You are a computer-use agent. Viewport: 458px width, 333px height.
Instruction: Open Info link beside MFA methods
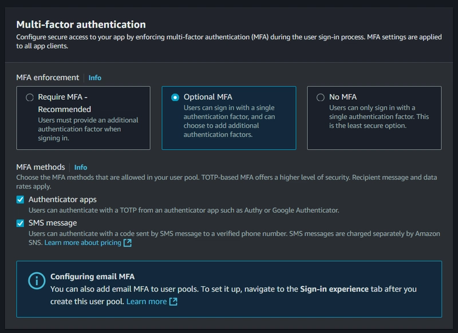[x=81, y=167]
